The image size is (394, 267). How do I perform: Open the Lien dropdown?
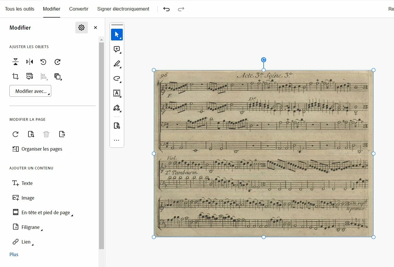[x=23, y=242]
